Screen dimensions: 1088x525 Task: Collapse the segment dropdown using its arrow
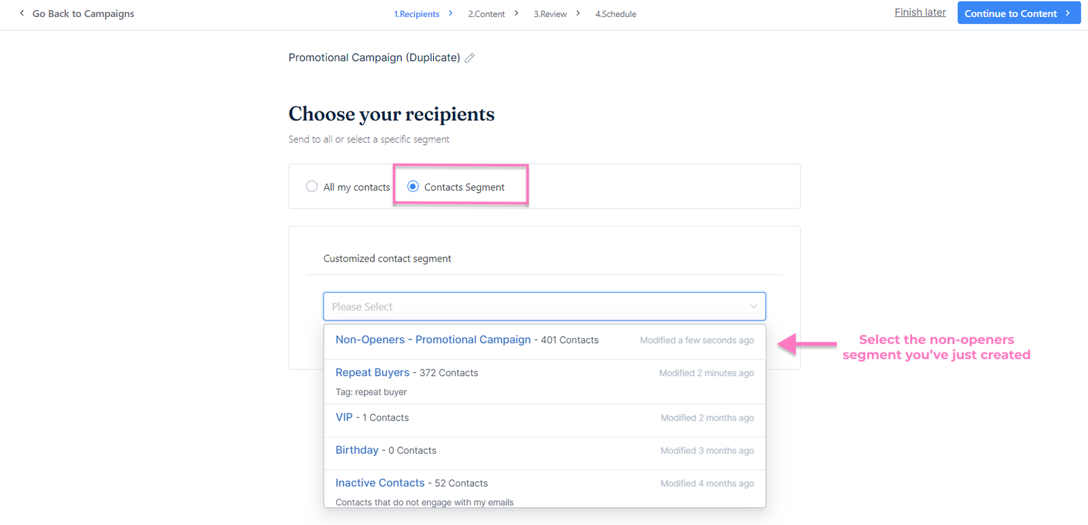(x=753, y=306)
